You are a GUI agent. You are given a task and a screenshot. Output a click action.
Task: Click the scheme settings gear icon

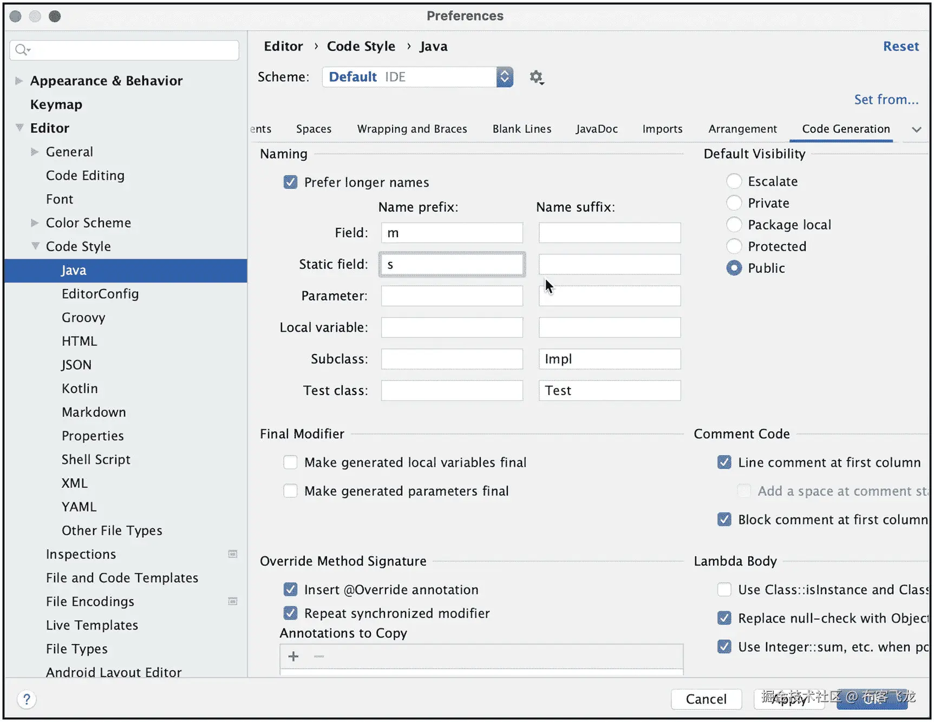(x=536, y=77)
